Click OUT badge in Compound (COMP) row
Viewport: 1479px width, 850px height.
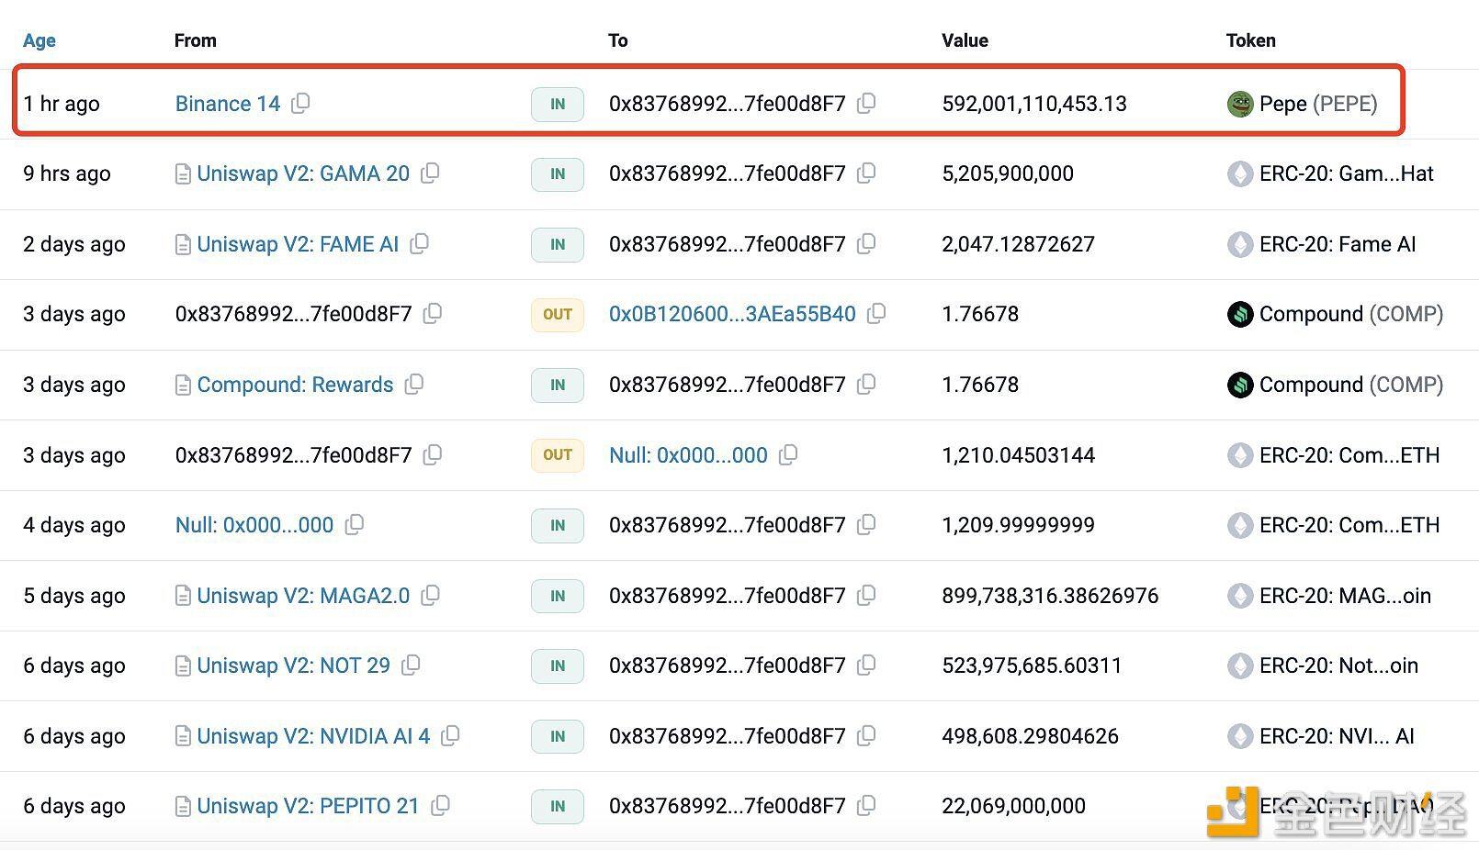(558, 314)
